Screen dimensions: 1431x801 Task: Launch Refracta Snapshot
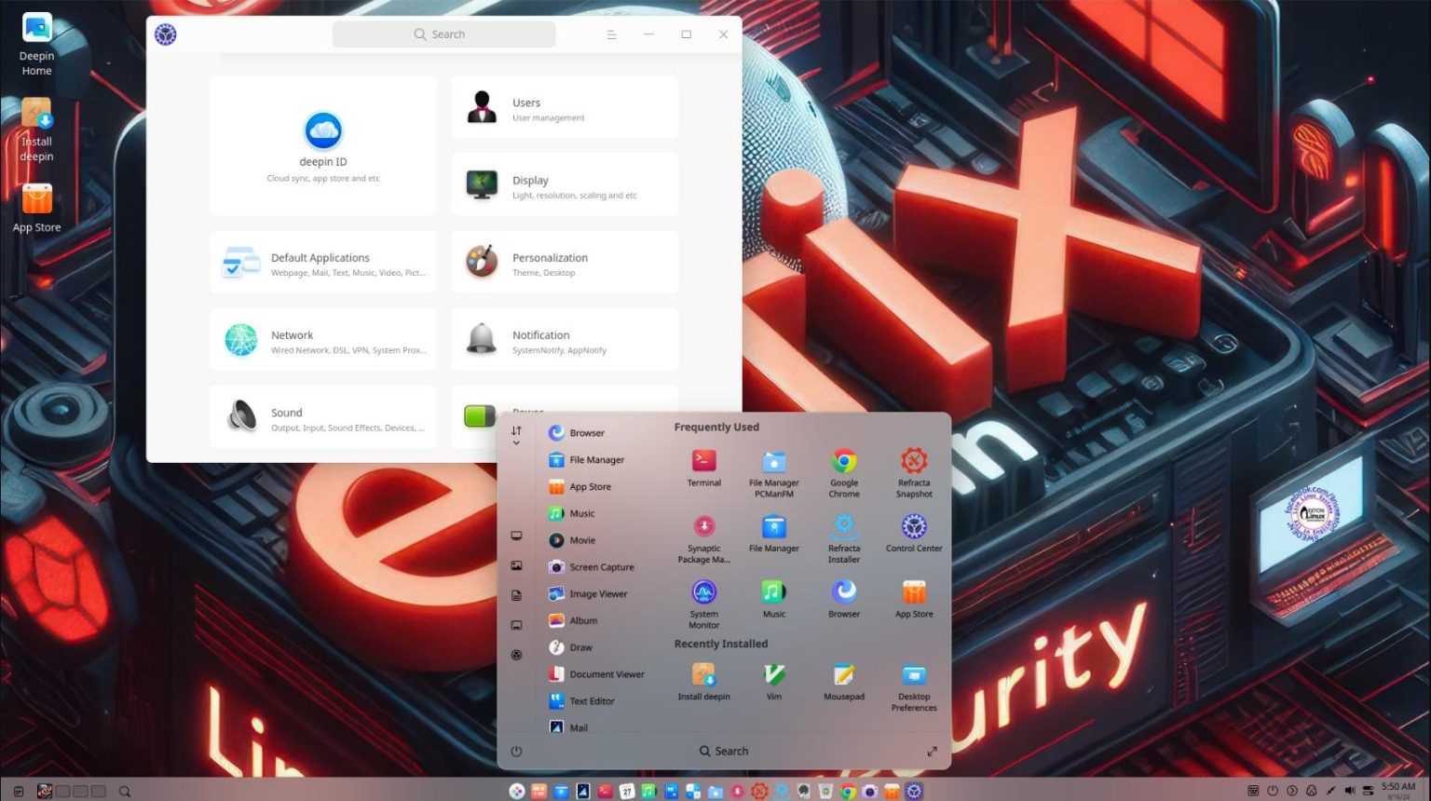click(x=913, y=466)
